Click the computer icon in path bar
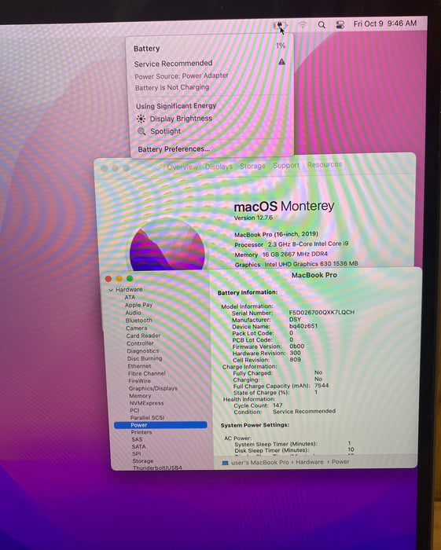This screenshot has width=441, height=550. pyautogui.click(x=226, y=463)
